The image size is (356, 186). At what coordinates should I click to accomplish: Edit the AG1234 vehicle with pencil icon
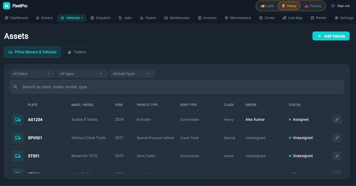tap(337, 119)
